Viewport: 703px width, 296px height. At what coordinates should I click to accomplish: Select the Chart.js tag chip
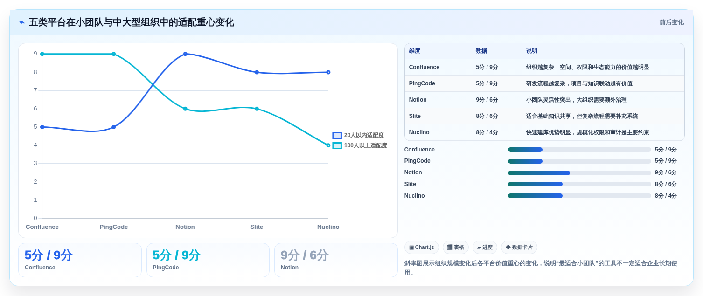click(421, 247)
